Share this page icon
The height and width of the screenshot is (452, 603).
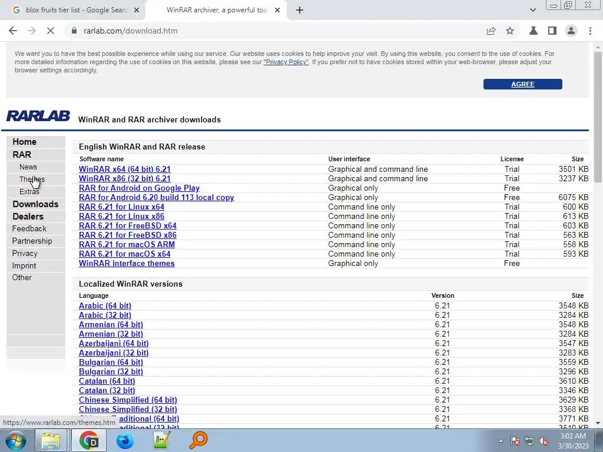[491, 31]
